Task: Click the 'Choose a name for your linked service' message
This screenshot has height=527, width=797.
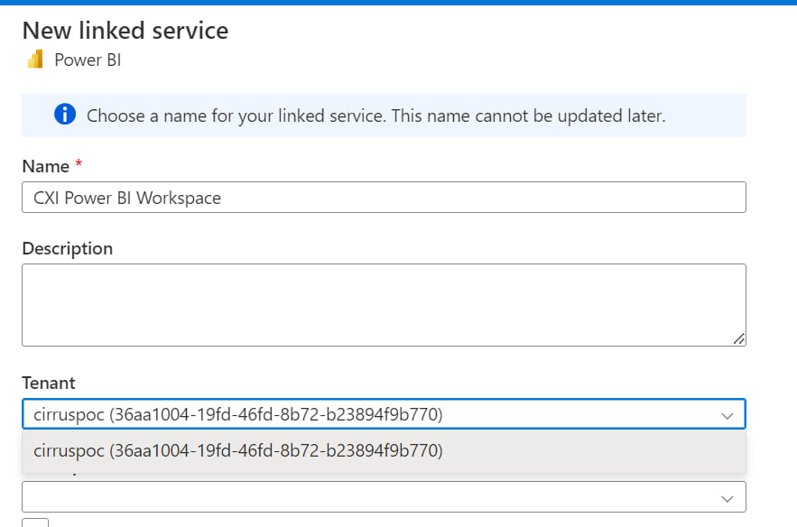Action: [x=376, y=116]
